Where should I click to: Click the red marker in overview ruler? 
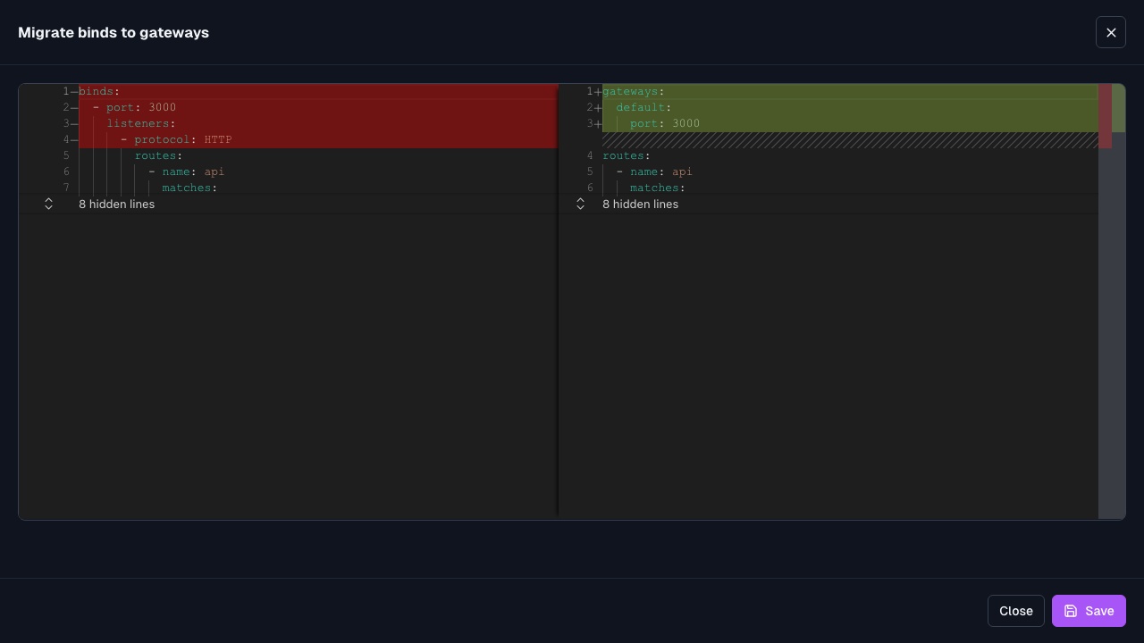click(1106, 116)
